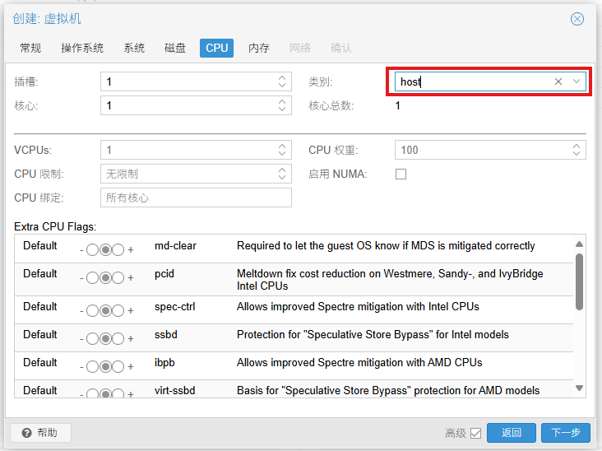Viewport: 602px width, 451px height.
Task: Open the operating system tab
Action: point(82,48)
